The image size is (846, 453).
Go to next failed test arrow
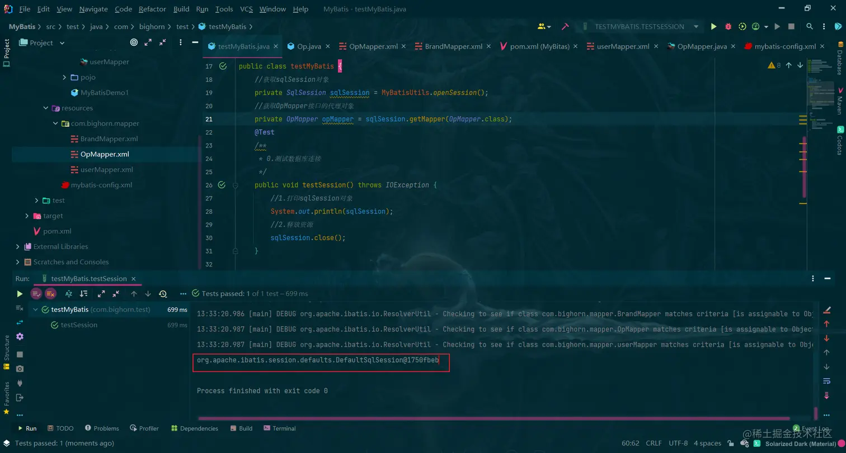pyautogui.click(x=148, y=294)
